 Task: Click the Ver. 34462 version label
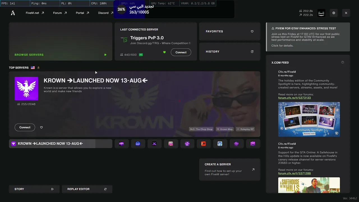click(x=350, y=198)
